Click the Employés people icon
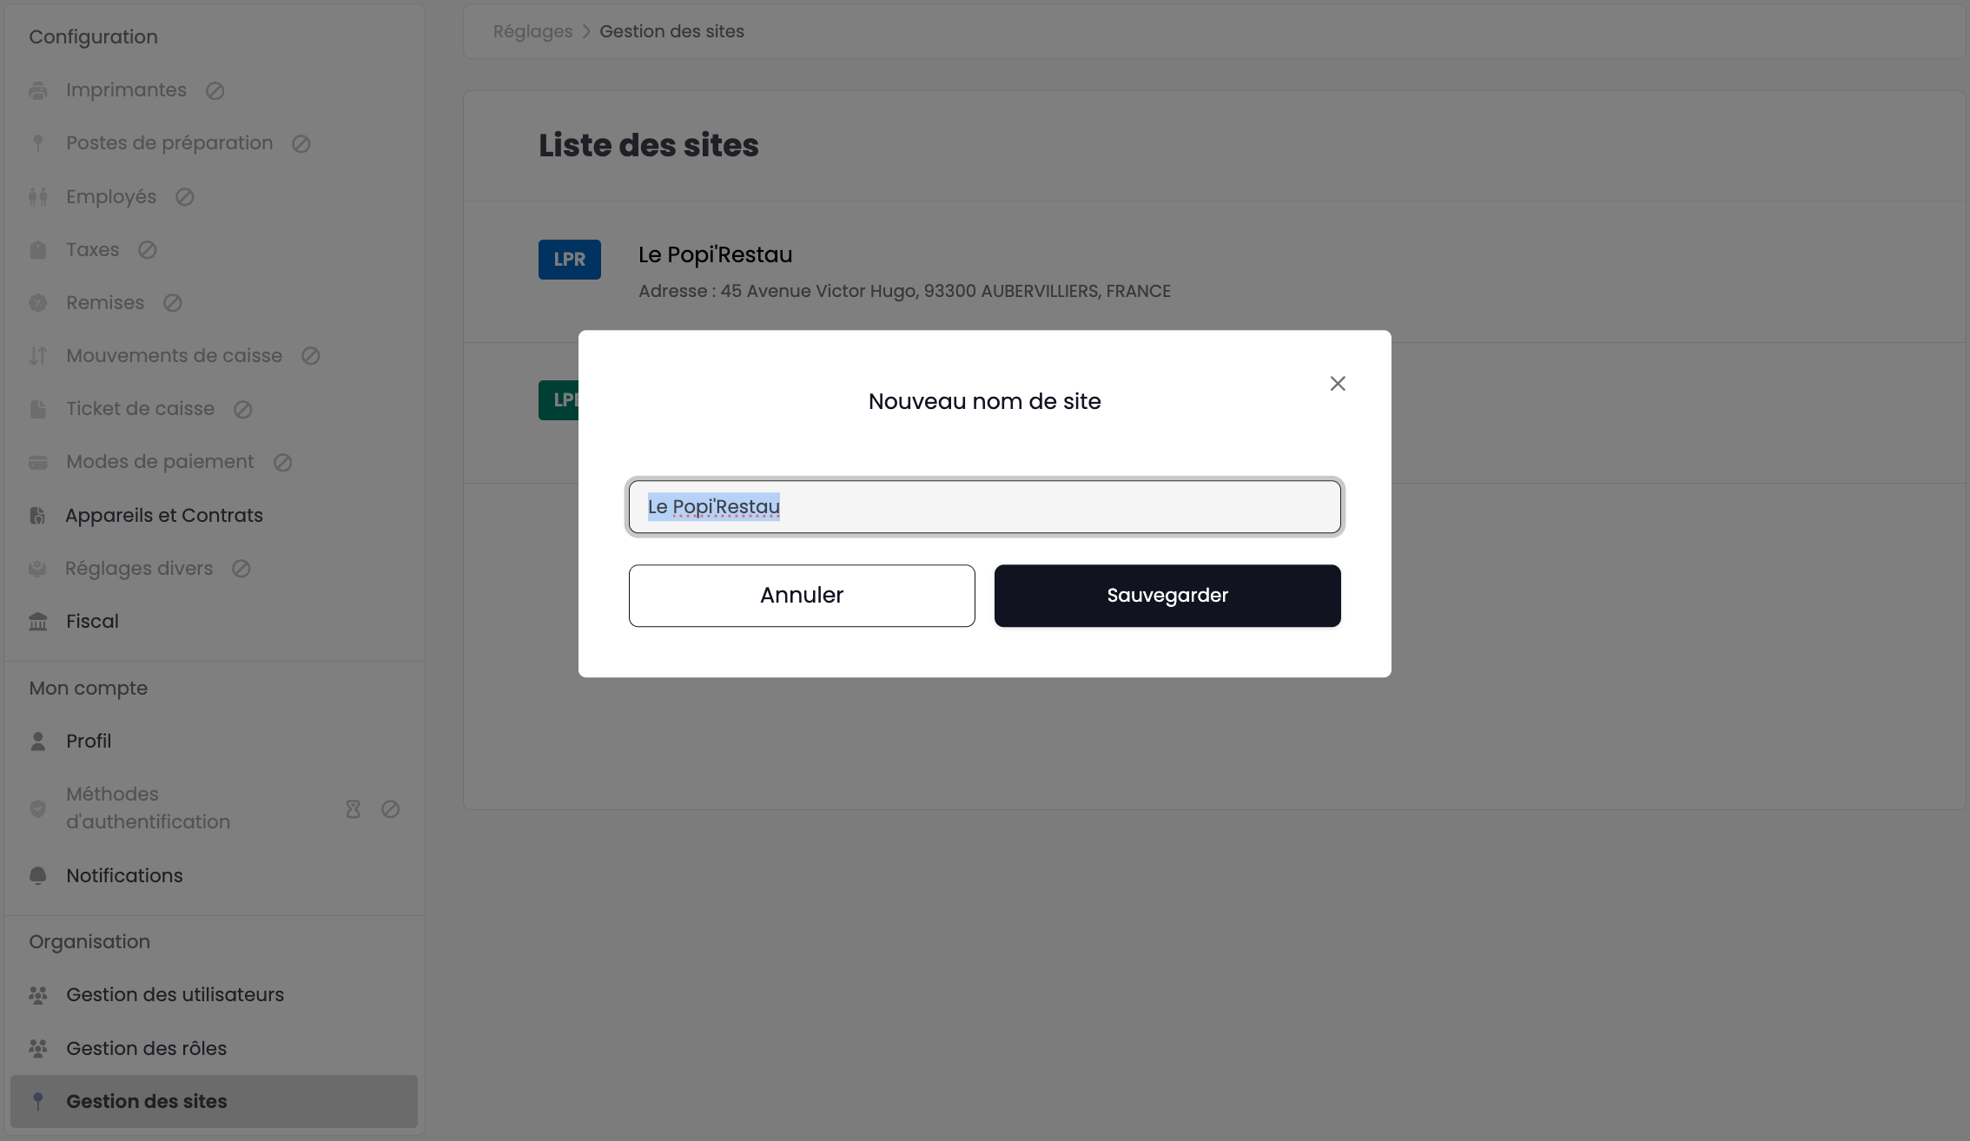 point(38,197)
